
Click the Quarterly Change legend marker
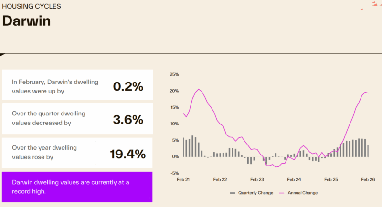click(x=233, y=193)
